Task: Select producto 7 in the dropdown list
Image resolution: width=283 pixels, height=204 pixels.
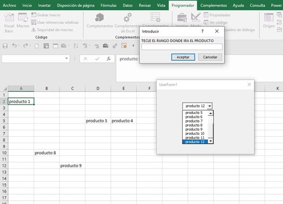Action: 194,121
